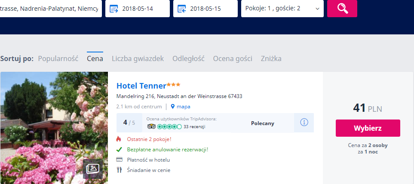Sort results by Odległość
Viewport: 414px width, 184px height.
188,58
